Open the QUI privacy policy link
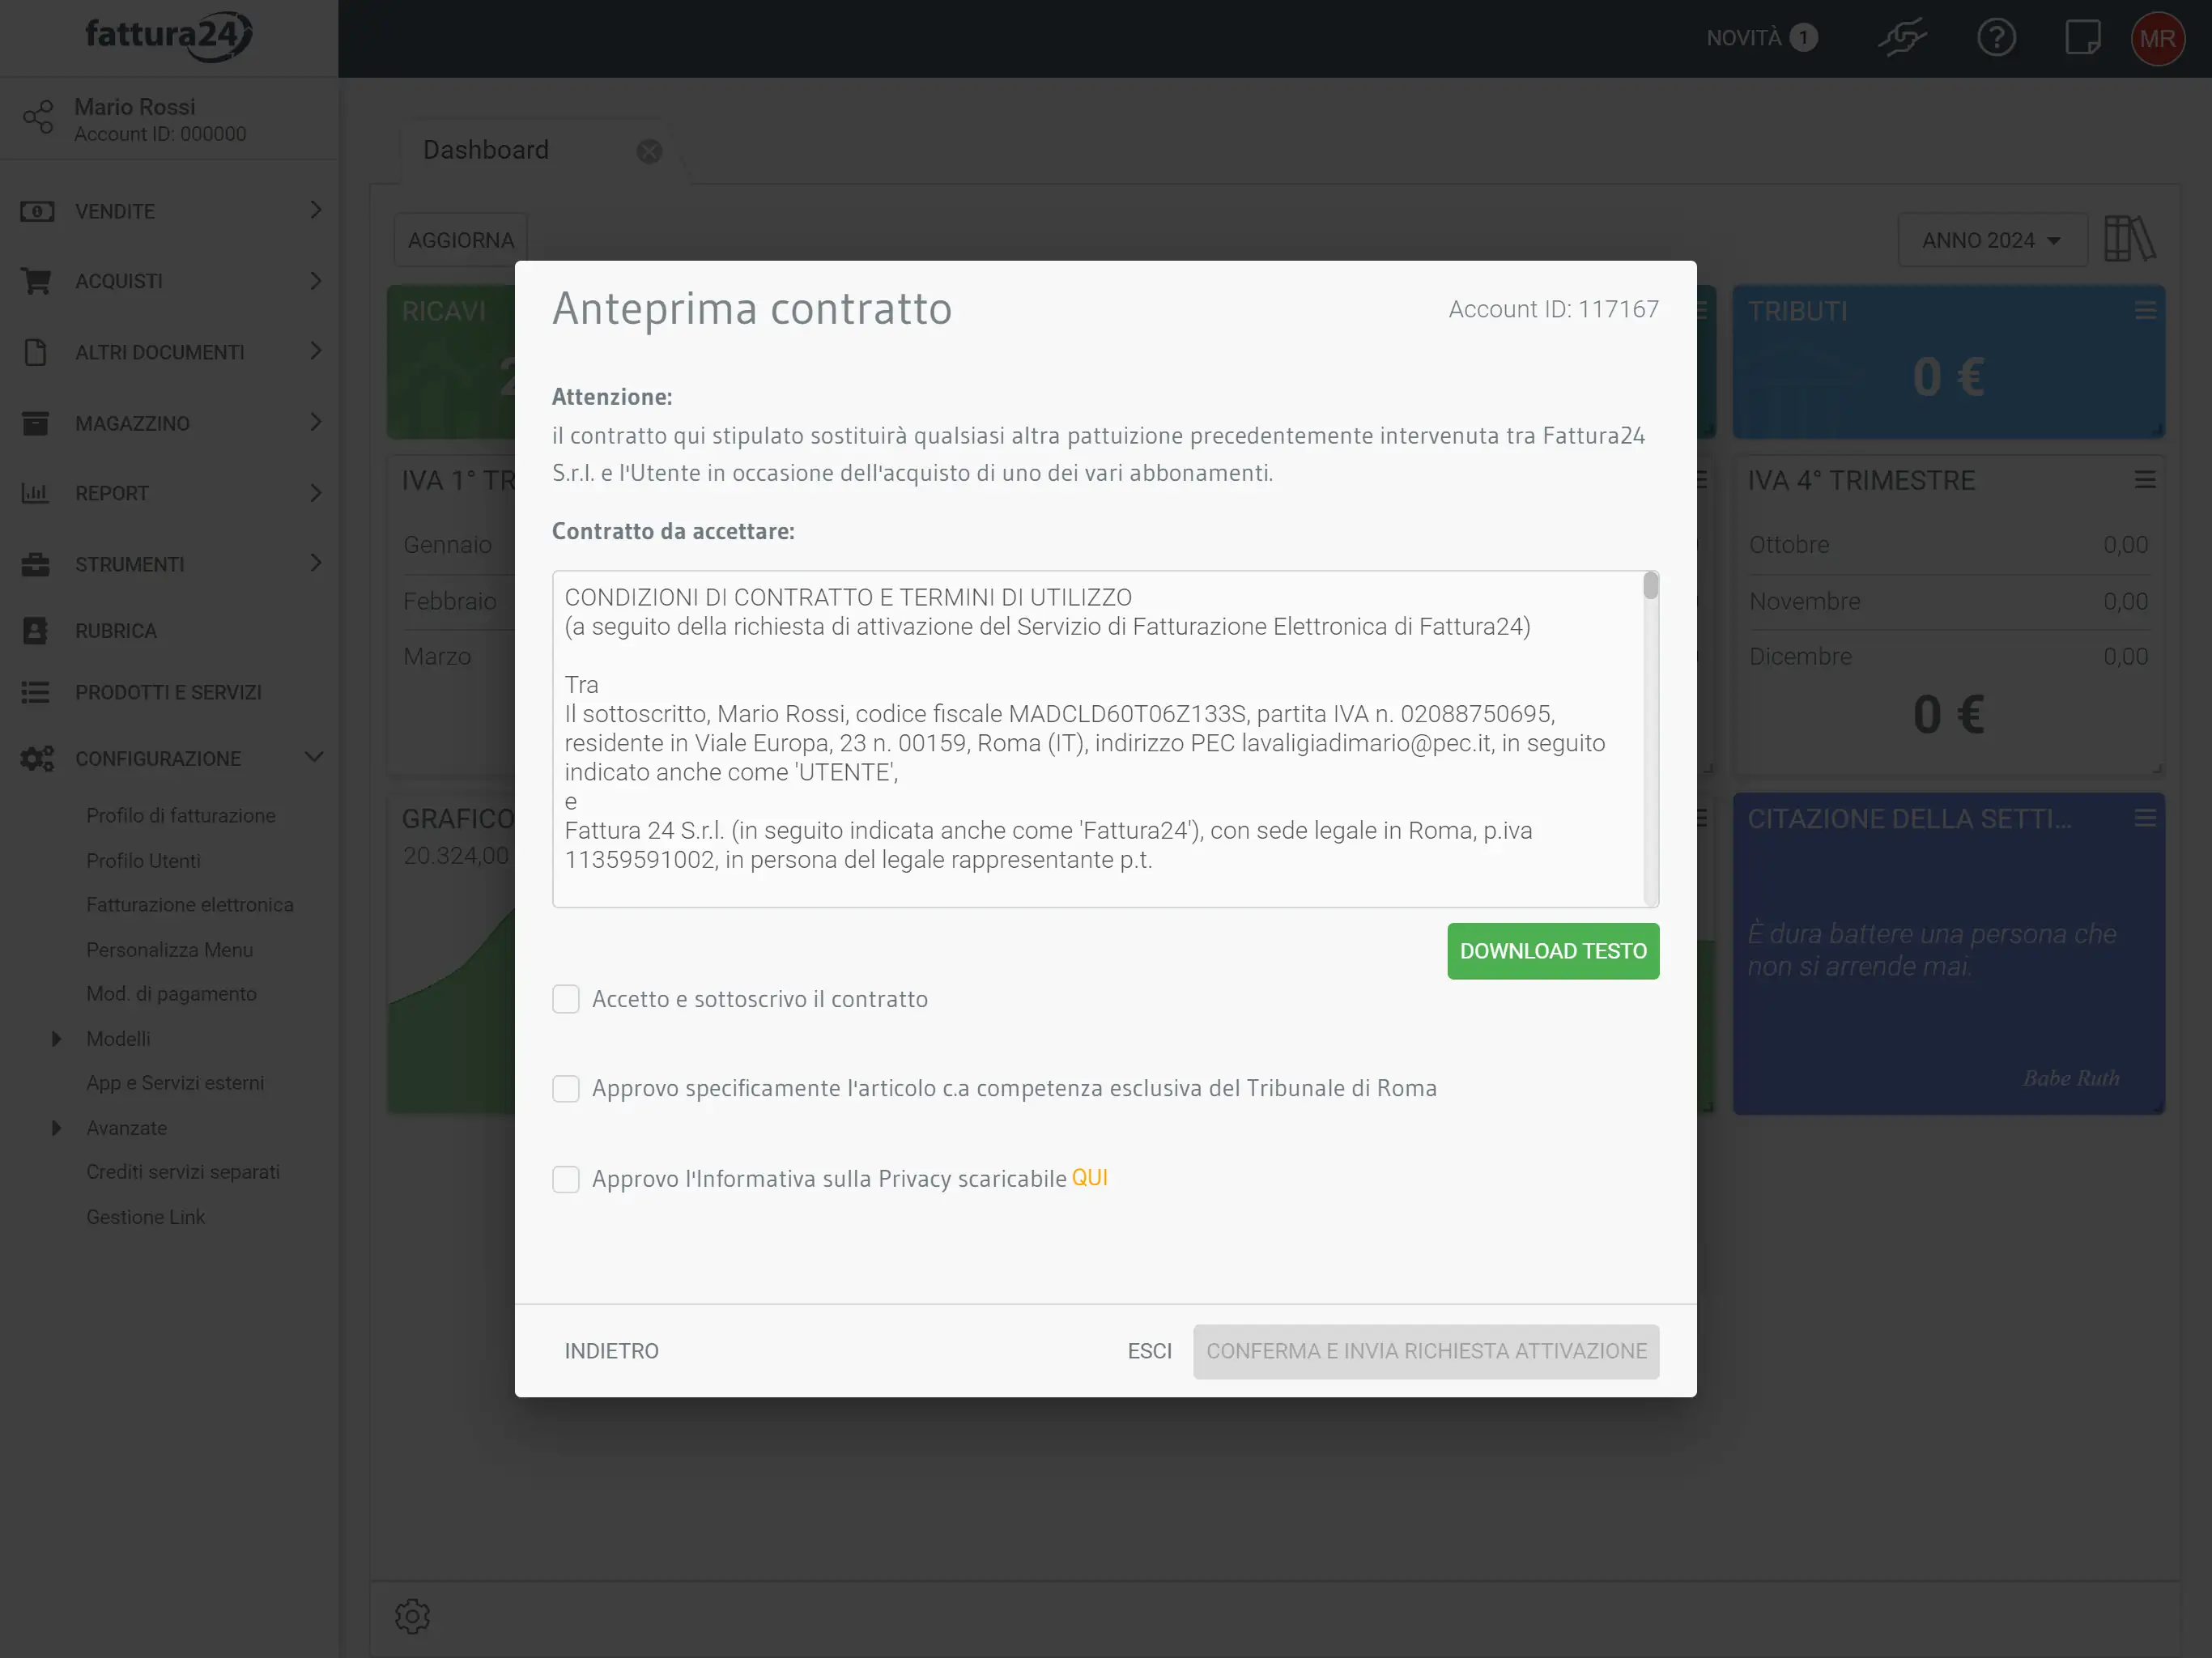2212x1658 pixels. point(1090,1178)
